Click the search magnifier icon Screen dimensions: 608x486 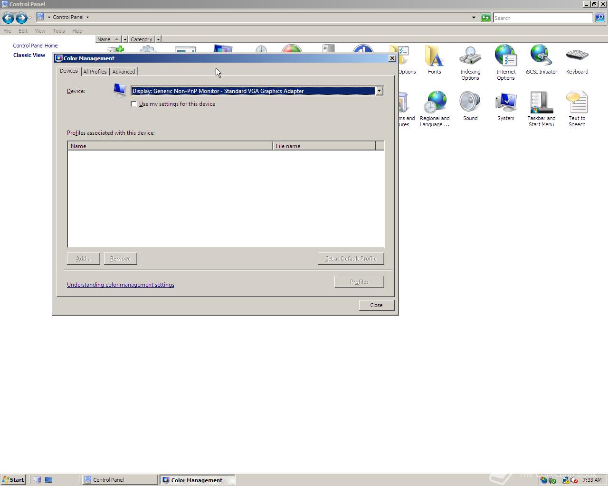pyautogui.click(x=600, y=18)
